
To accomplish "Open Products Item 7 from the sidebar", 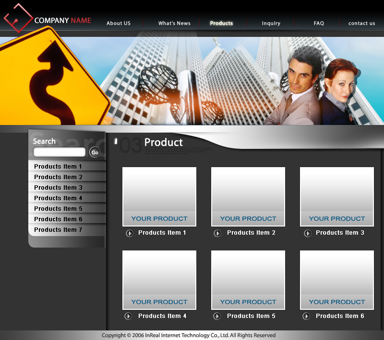I will (x=58, y=230).
